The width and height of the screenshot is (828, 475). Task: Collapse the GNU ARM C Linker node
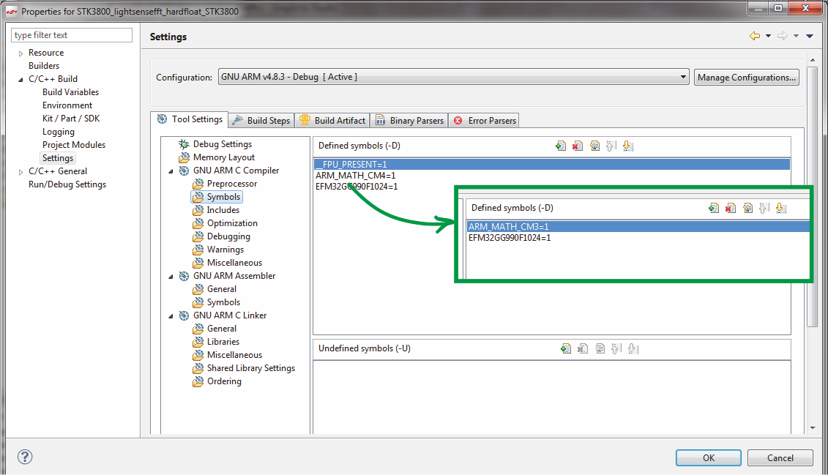coord(171,317)
